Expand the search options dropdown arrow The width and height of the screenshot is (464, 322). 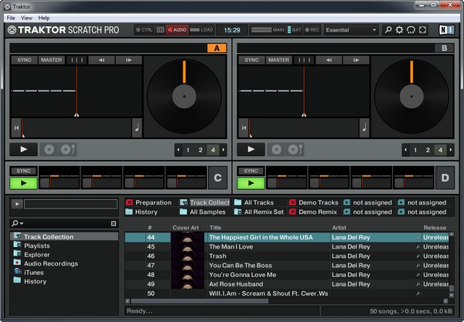pyautogui.click(x=22, y=223)
